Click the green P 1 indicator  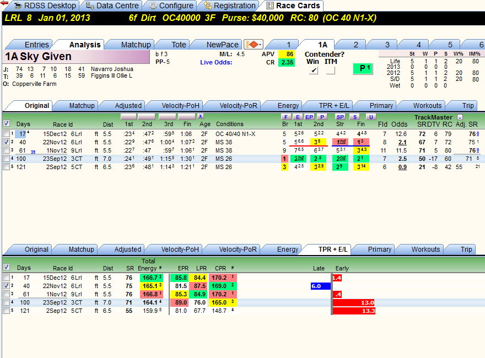(x=363, y=68)
